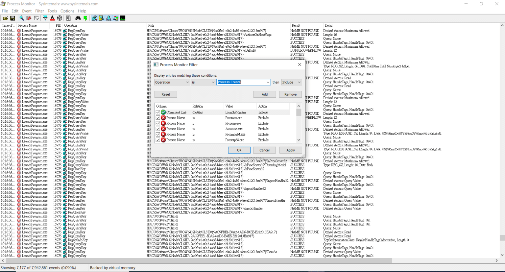
Task: Click the Save floppy disk toolbar icon
Action: (12, 18)
